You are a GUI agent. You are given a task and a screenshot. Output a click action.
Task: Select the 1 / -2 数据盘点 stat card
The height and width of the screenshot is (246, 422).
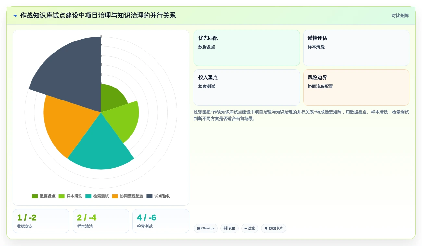tap(41, 221)
